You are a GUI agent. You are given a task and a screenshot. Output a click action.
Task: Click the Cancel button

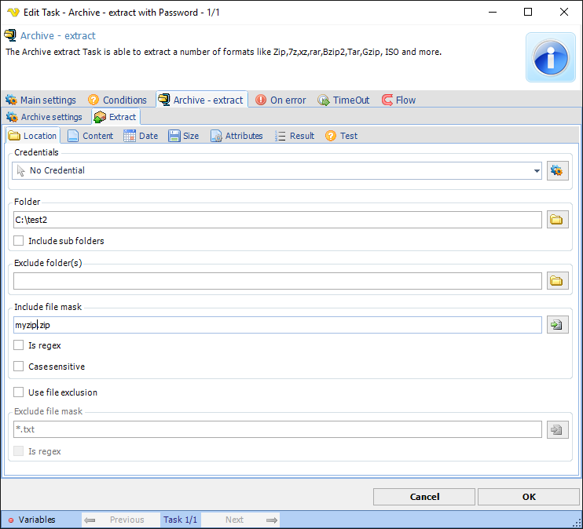click(424, 497)
